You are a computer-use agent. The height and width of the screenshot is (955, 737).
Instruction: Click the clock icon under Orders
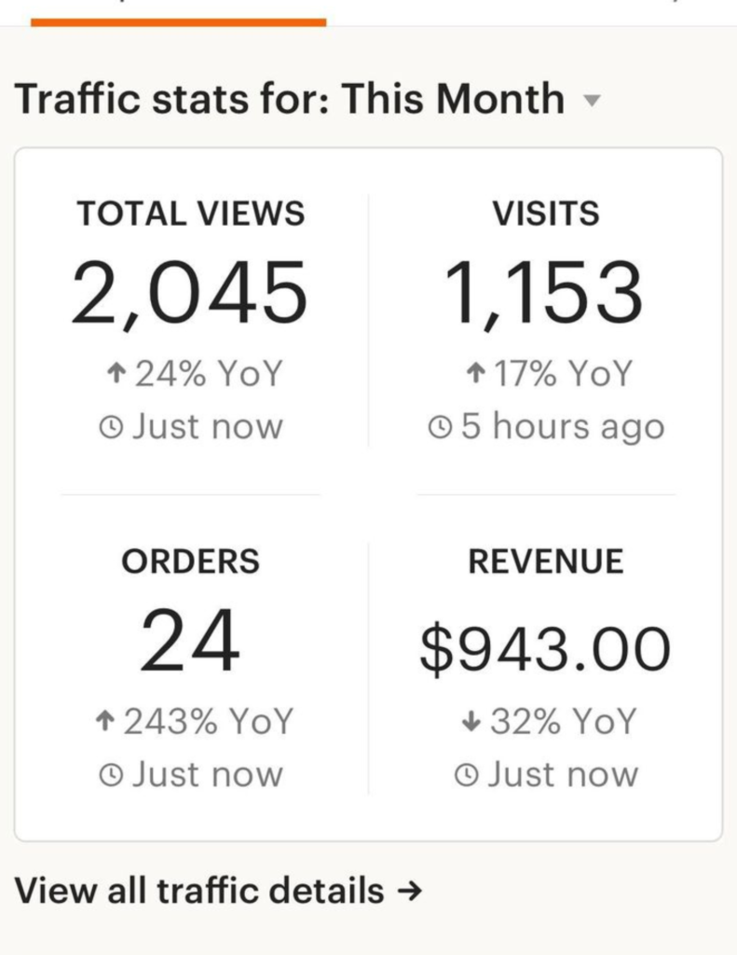click(x=110, y=774)
